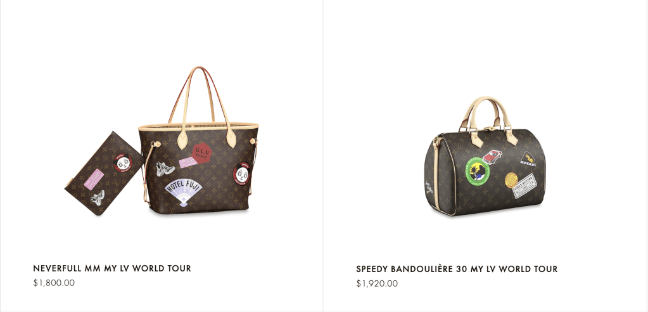Click the $1,800.00 price text
Image resolution: width=648 pixels, height=312 pixels.
(x=54, y=283)
